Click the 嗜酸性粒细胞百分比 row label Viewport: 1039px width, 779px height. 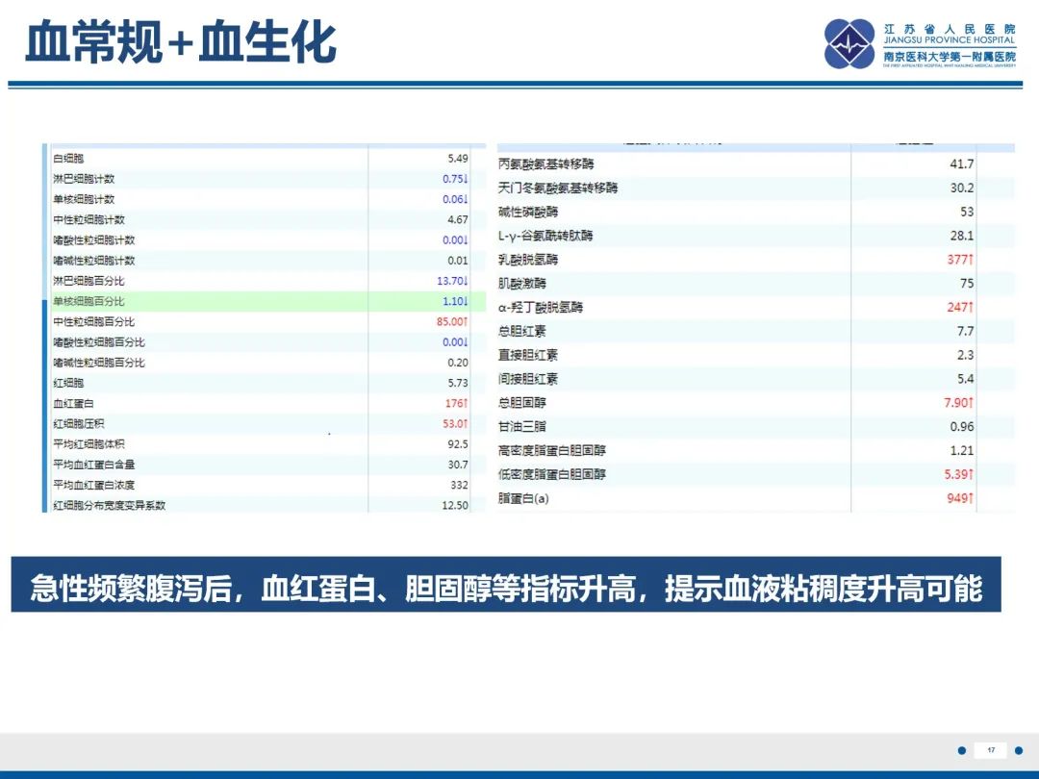click(99, 341)
